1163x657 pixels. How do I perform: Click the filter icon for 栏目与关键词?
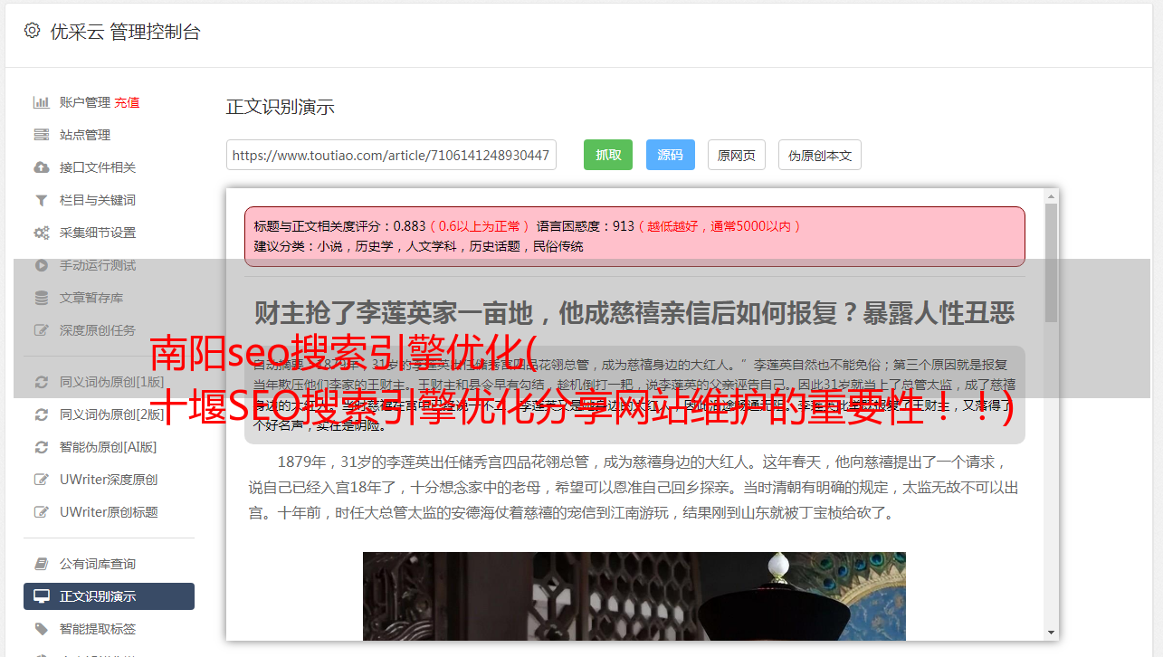click(x=42, y=200)
